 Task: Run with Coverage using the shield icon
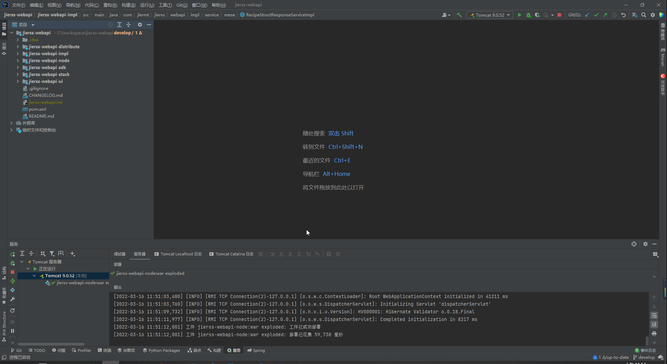point(537,15)
